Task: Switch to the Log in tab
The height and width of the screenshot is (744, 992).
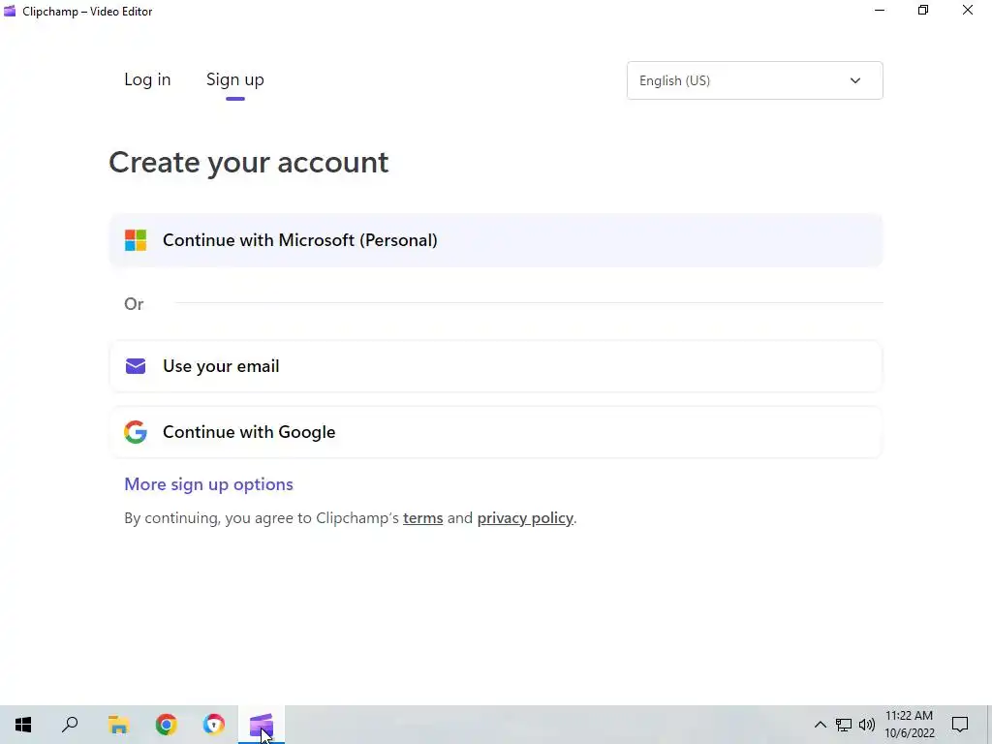Action: (147, 79)
